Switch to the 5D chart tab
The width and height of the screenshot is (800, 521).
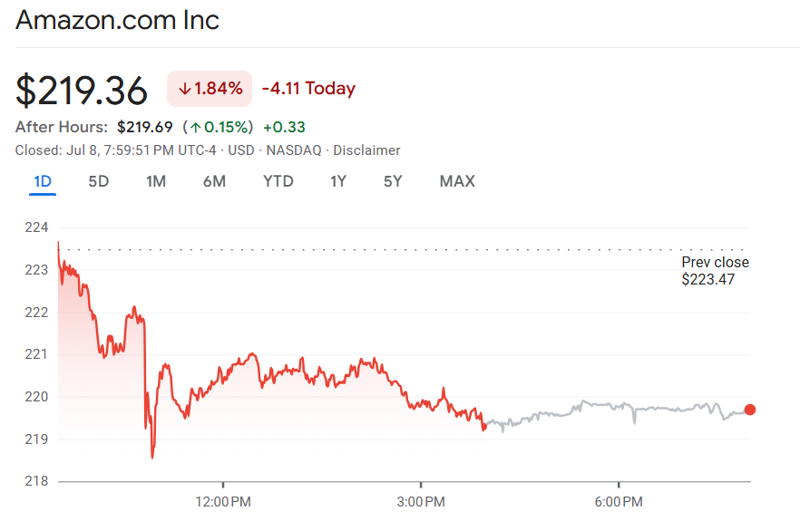pos(98,181)
